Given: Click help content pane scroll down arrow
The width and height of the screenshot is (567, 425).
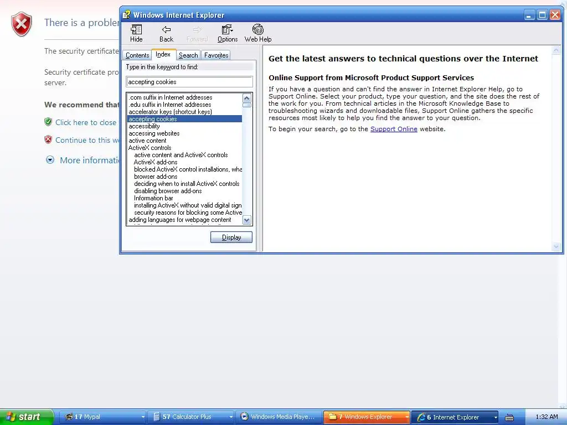Looking at the screenshot, I should tap(556, 247).
